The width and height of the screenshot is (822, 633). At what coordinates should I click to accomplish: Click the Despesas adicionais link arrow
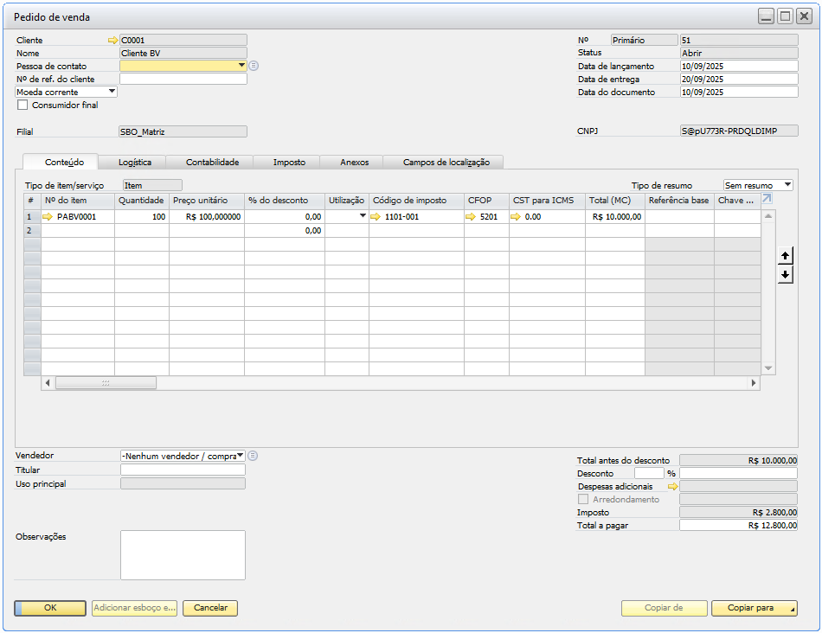pyautogui.click(x=672, y=486)
